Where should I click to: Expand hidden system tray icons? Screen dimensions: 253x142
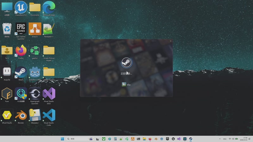coord(220,139)
